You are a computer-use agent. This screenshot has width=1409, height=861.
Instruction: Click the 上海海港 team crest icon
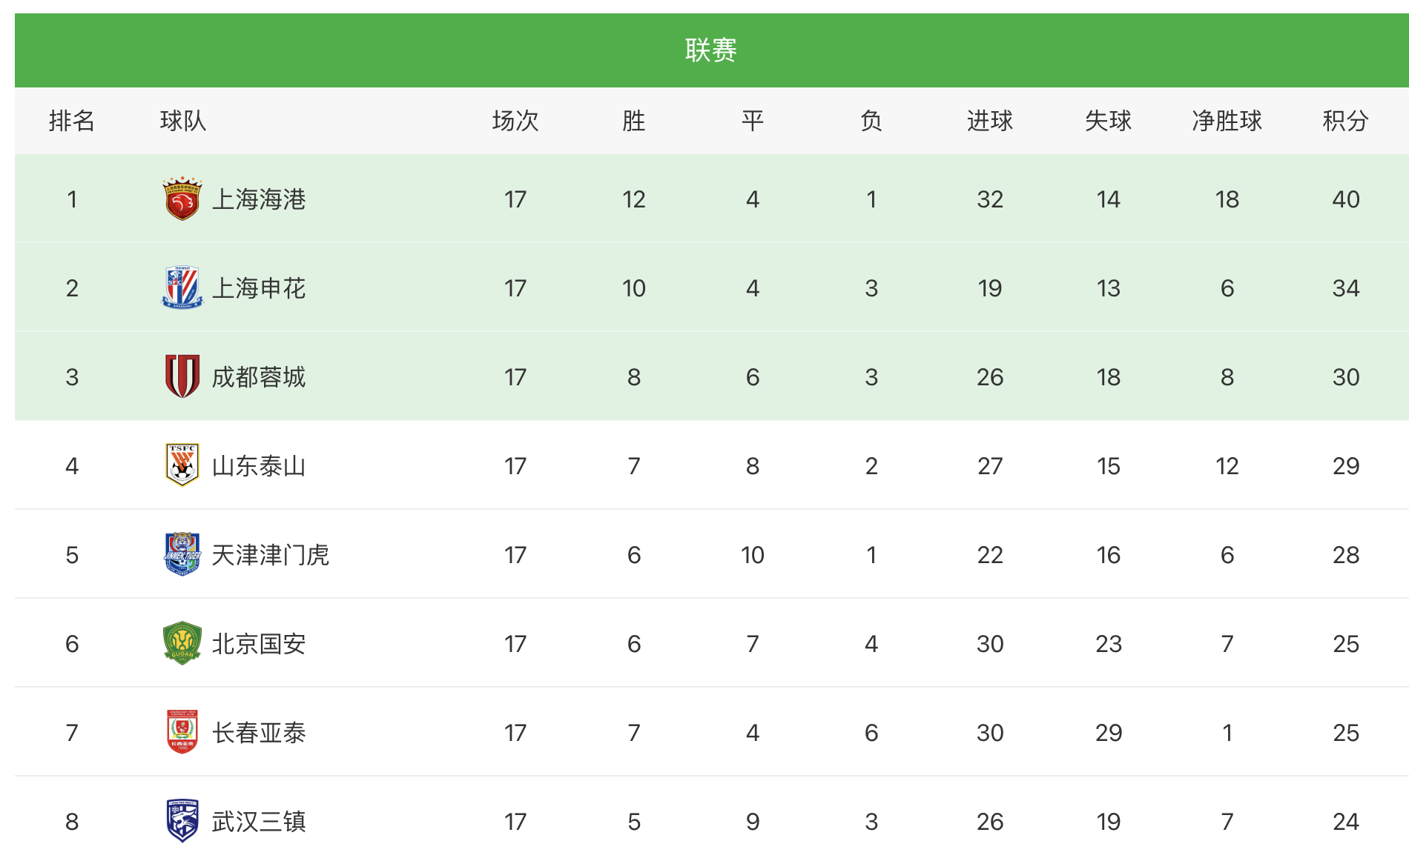[x=182, y=199]
